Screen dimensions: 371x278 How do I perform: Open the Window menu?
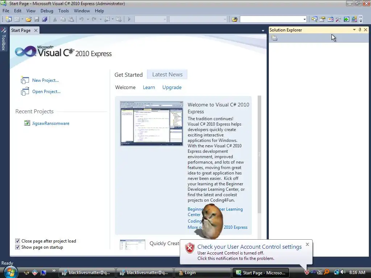pyautogui.click(x=82, y=11)
